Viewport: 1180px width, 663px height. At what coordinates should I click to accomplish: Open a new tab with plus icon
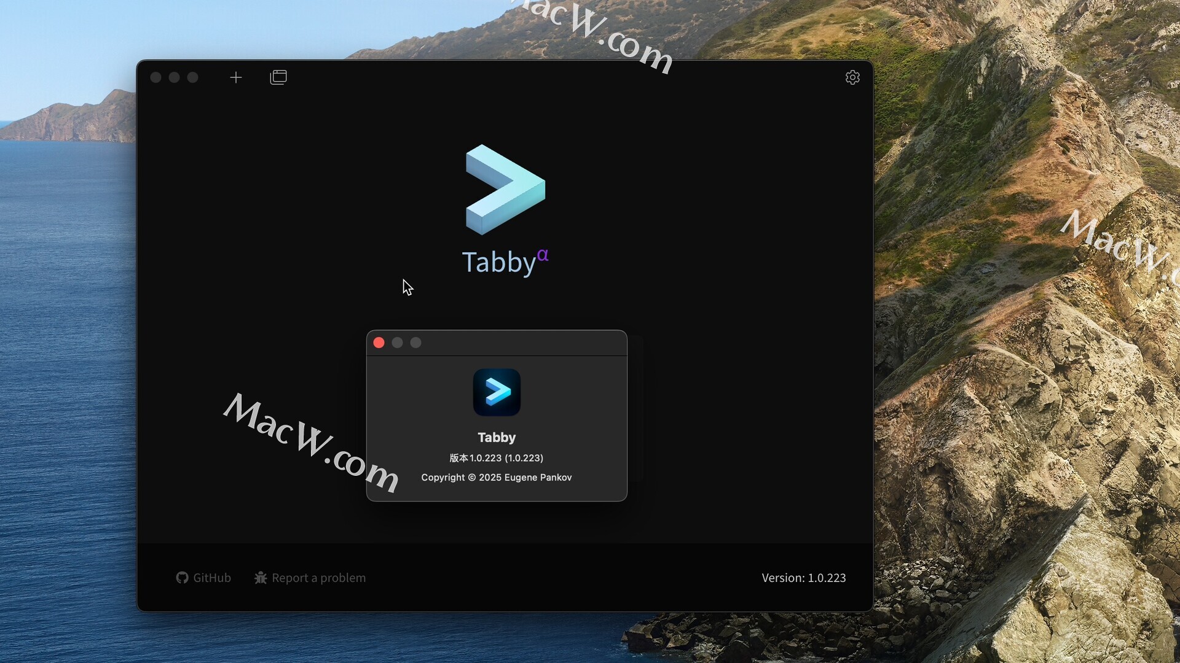coord(236,77)
